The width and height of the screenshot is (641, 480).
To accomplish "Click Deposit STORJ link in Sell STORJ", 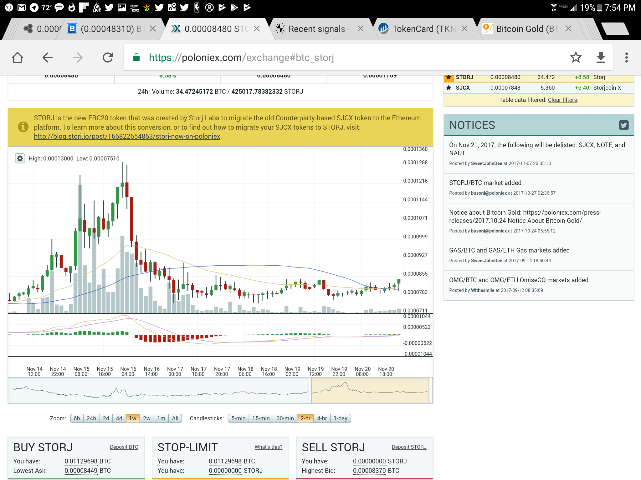I will [x=409, y=447].
